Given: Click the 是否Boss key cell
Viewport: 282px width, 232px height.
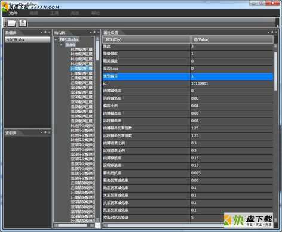Looking at the screenshot, I should 146,69.
